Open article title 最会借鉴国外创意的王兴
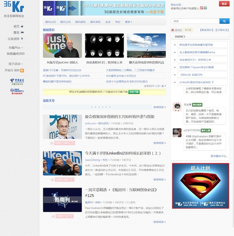 click(x=119, y=117)
